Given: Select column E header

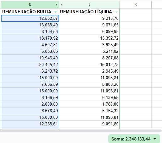Looking at the screenshot, I should [x=30, y=4].
